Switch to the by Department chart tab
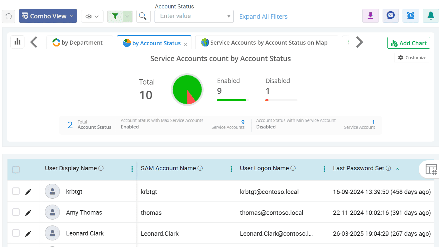 [80, 42]
